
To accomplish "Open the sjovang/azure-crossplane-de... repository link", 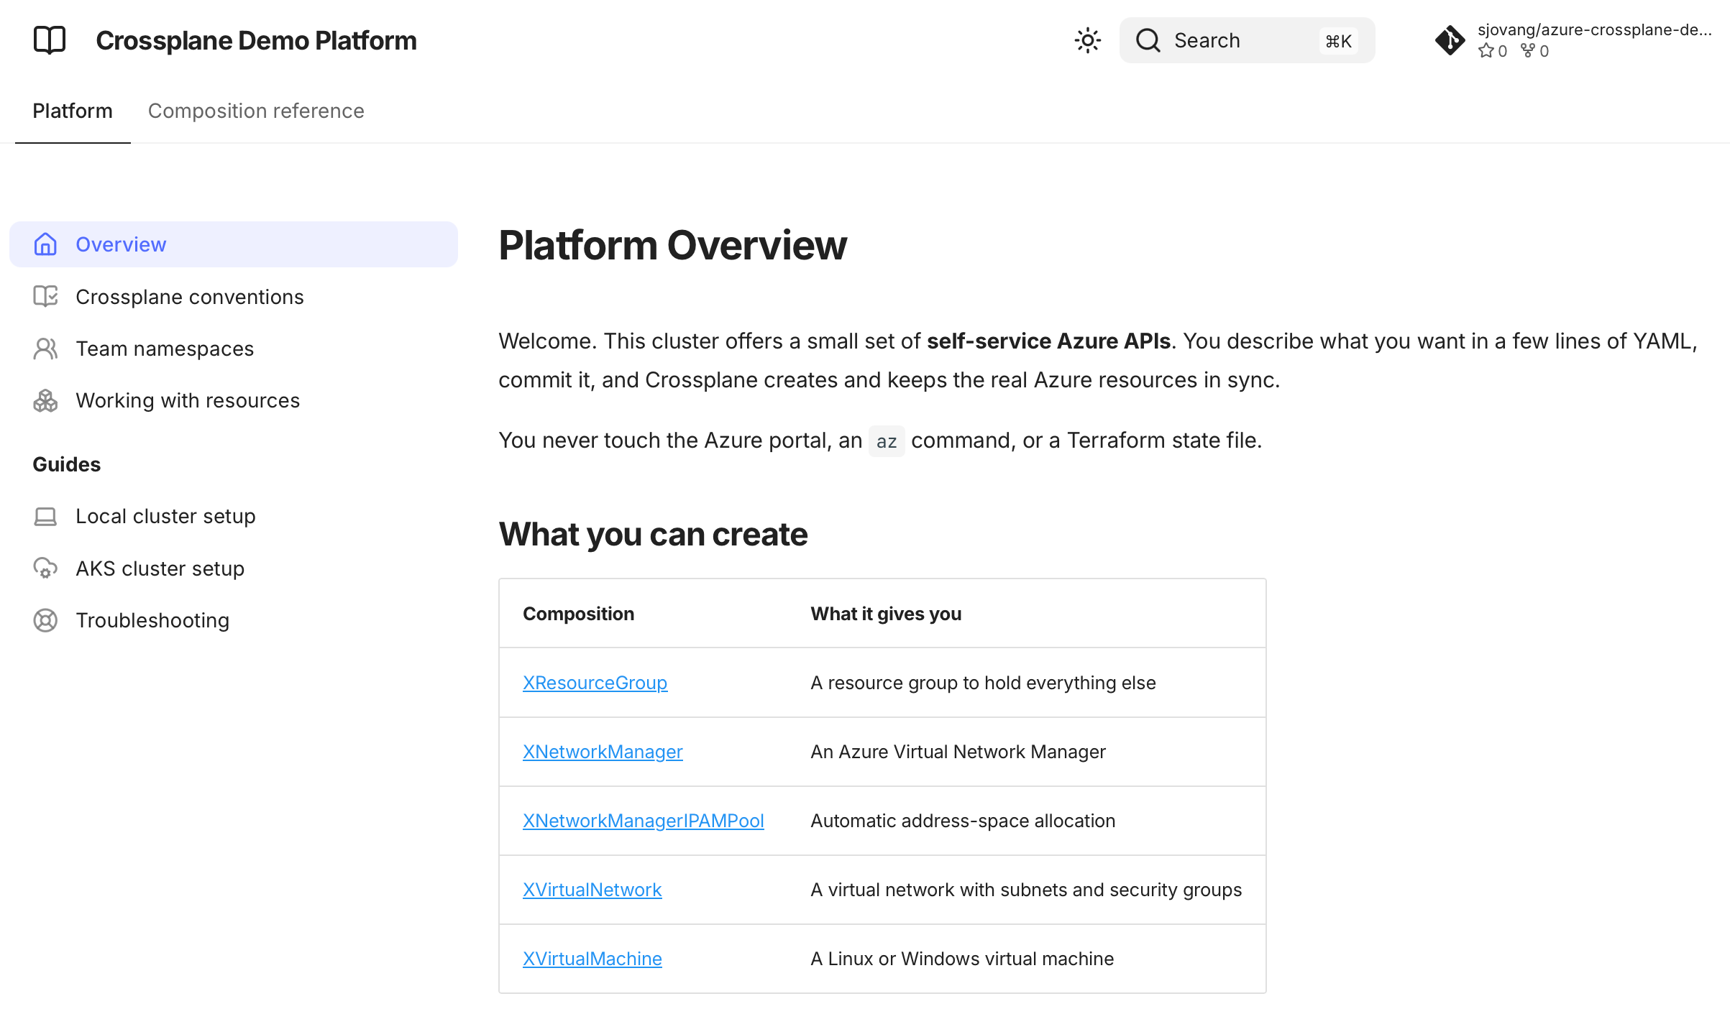I will click(x=1573, y=40).
